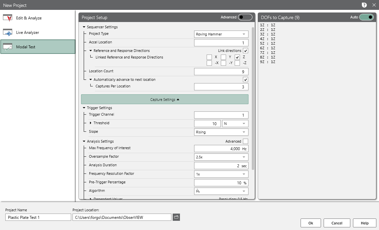Uncheck the Z direction checkbox
This screenshot has height=230, width=379.
tap(237, 57)
